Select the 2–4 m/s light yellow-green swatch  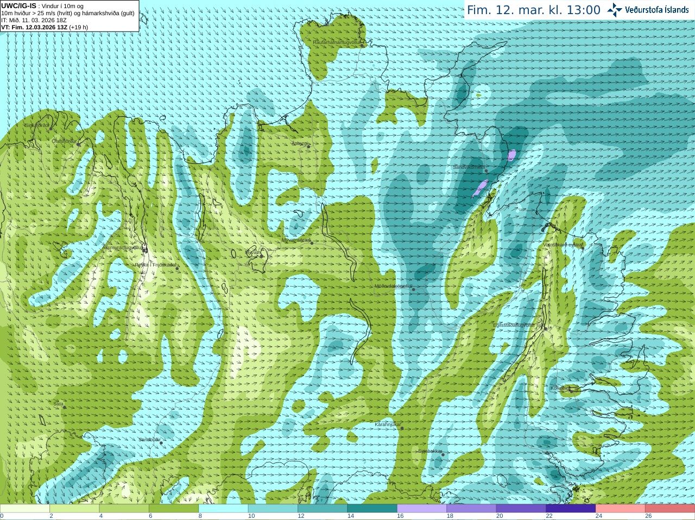74,509
